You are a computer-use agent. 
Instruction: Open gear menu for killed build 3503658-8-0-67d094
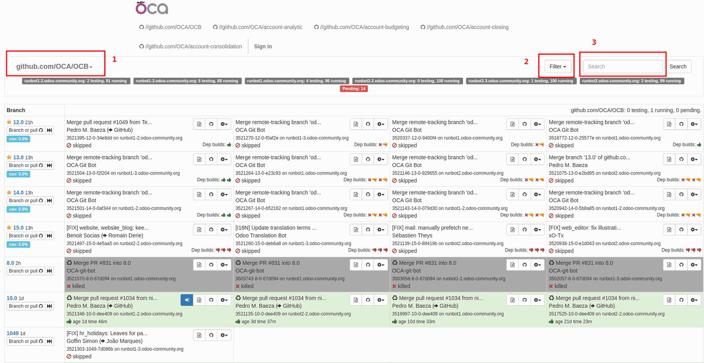(x=537, y=265)
